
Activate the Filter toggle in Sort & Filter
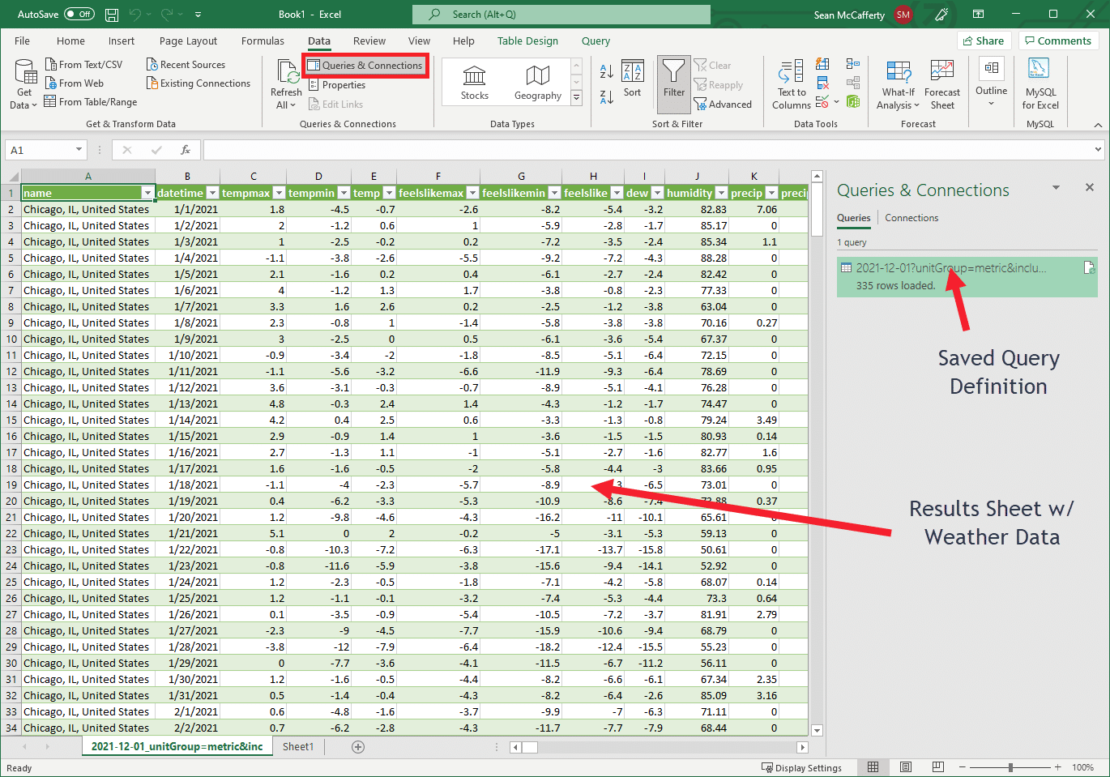pos(673,81)
